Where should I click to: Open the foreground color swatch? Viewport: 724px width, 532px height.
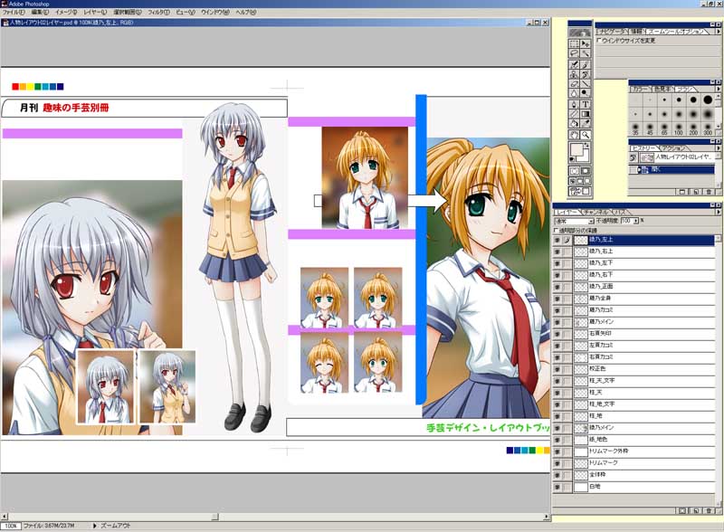pos(576,149)
